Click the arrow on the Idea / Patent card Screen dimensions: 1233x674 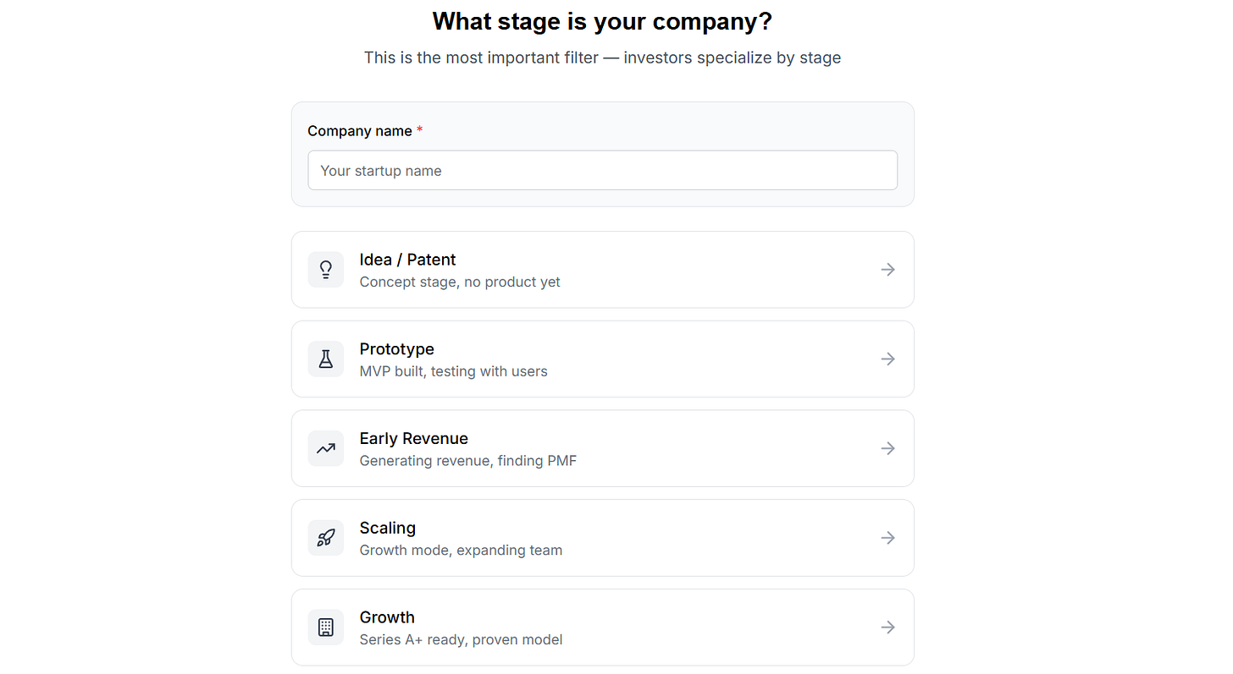pyautogui.click(x=887, y=270)
